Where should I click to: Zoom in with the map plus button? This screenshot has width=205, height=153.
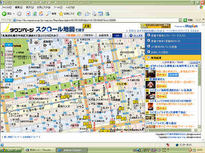pos(9,45)
